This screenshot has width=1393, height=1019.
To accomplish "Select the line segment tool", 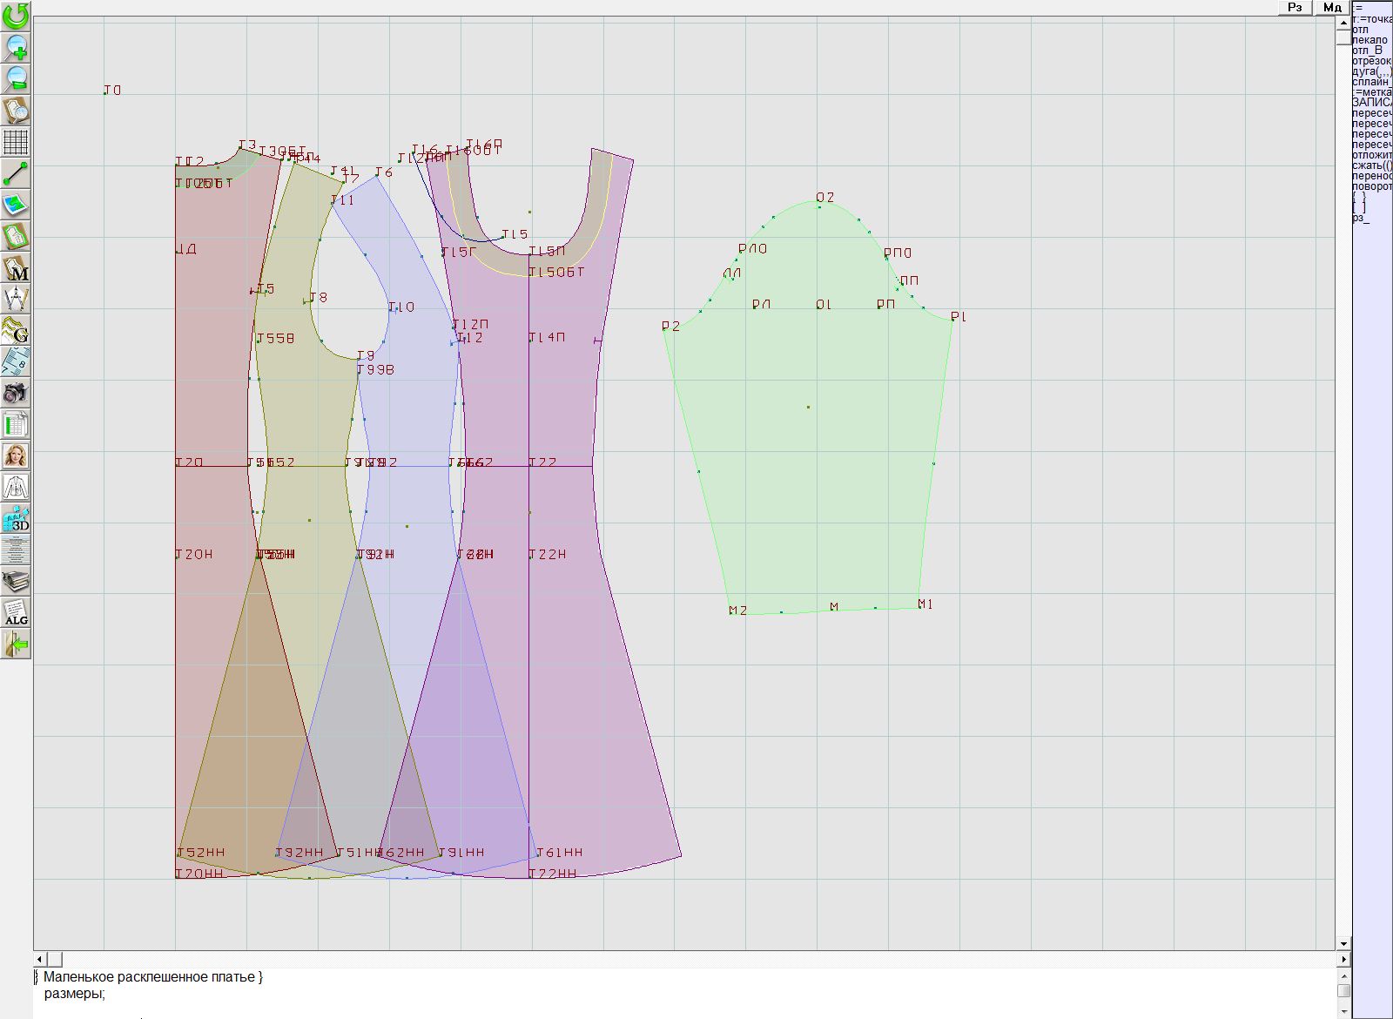I will [16, 172].
